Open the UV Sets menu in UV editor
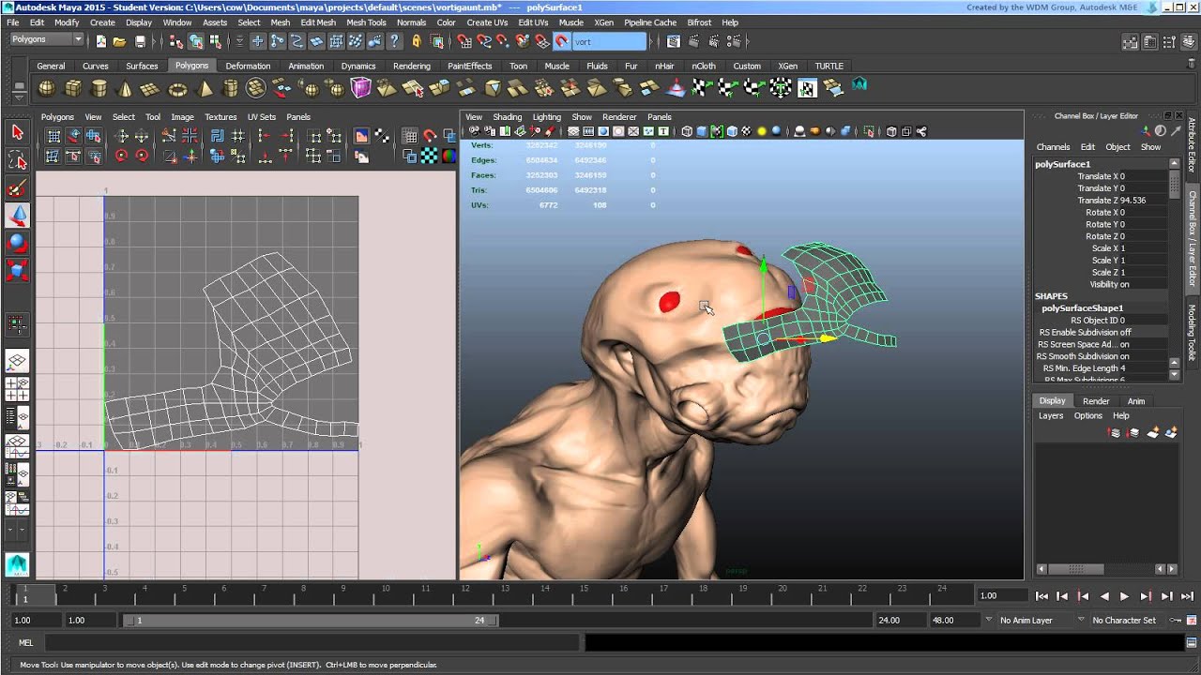This screenshot has height=675, width=1201. click(261, 117)
